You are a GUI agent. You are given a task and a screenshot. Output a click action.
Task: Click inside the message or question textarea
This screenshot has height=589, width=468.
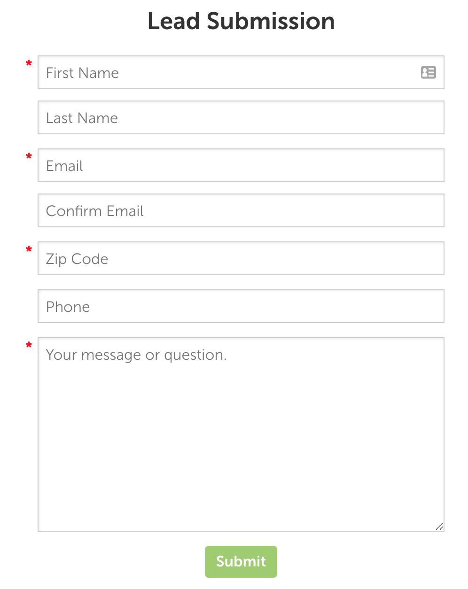pos(241,434)
